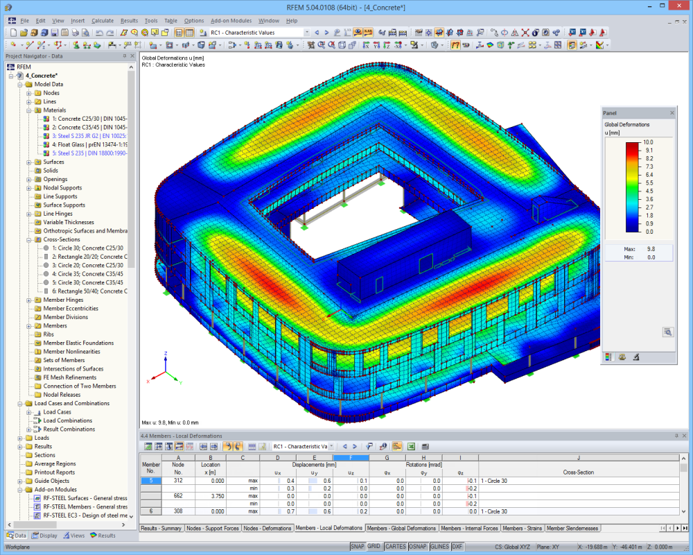The width and height of the screenshot is (693, 555).
Task: Open the print preview icon in the toolbar
Action: coord(85,32)
